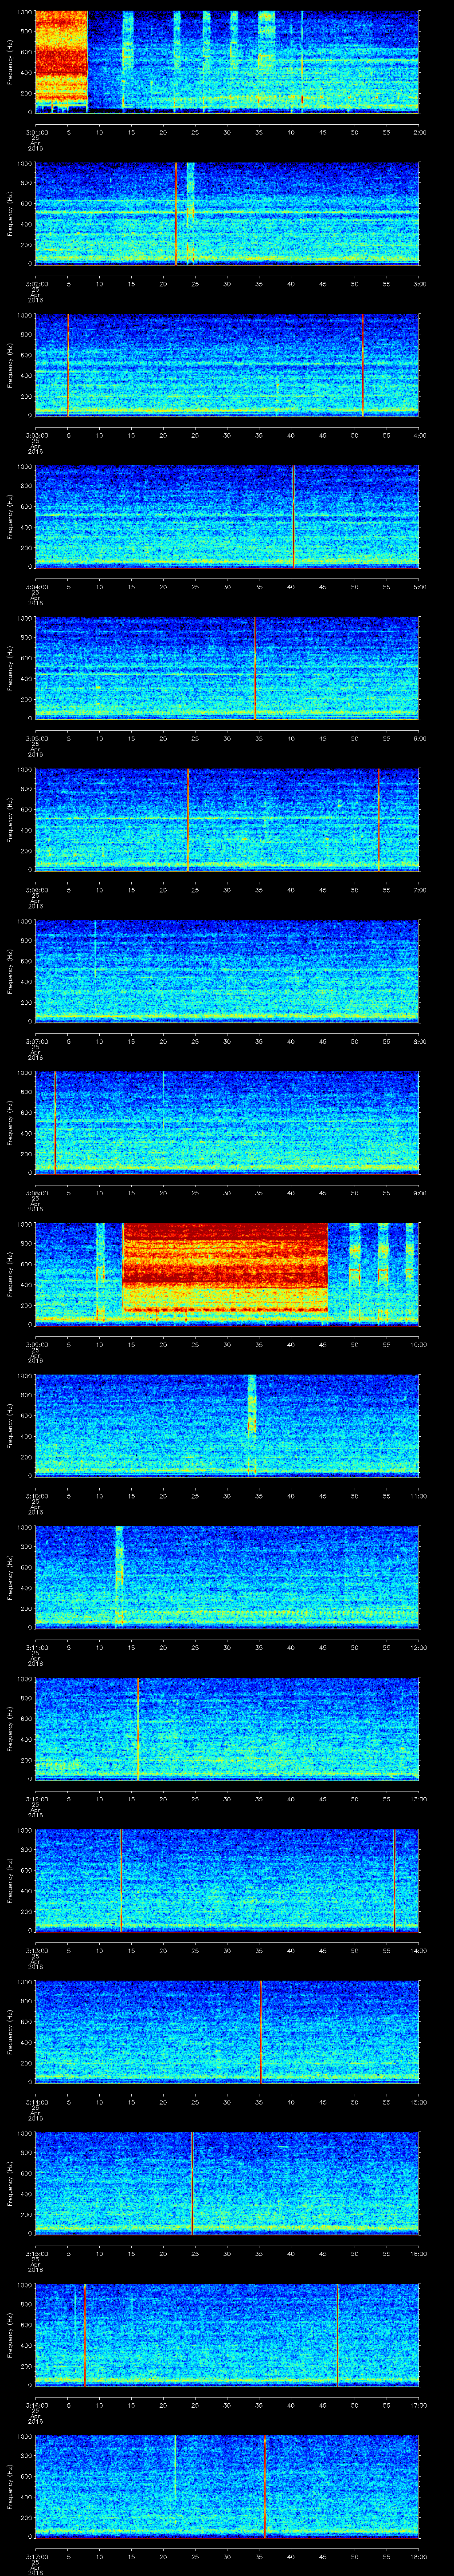View the spectrogram panel starting at 3:05:00
Viewport: 454px width, 2576px height.
coord(227,668)
